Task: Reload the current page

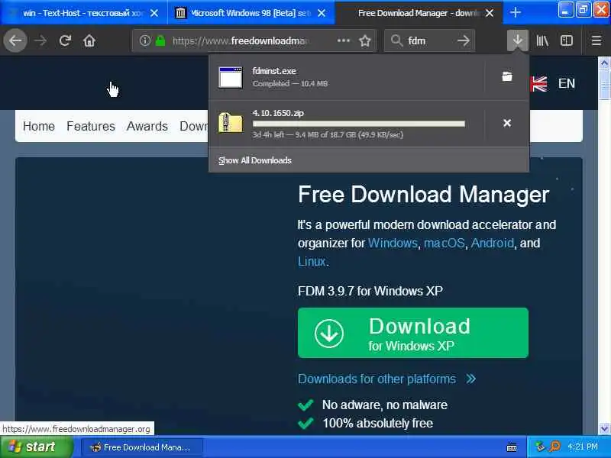Action: (65, 40)
